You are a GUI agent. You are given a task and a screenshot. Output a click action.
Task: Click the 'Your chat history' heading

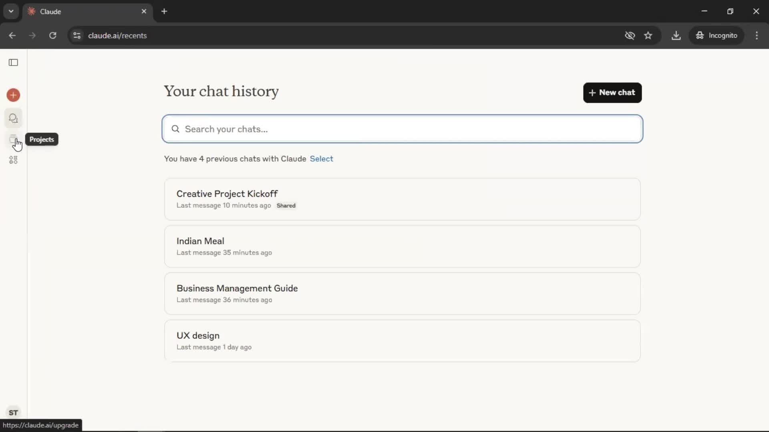[221, 92]
